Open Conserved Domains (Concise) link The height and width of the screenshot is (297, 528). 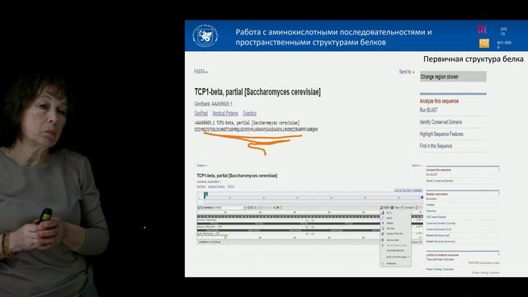441,224
